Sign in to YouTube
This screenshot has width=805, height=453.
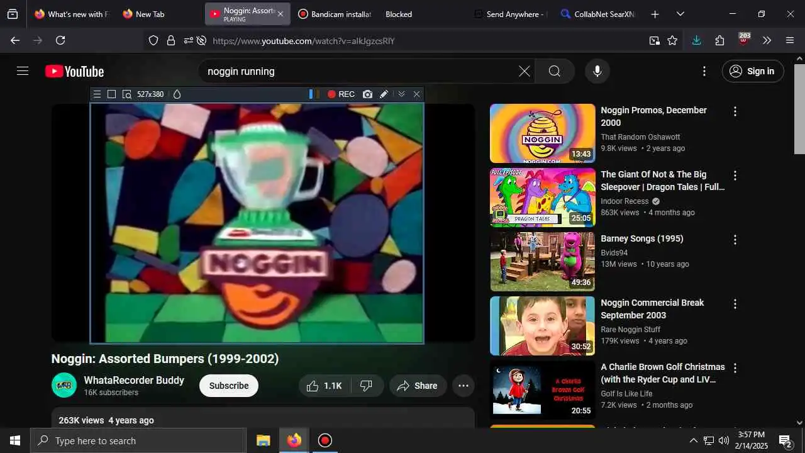click(x=753, y=71)
